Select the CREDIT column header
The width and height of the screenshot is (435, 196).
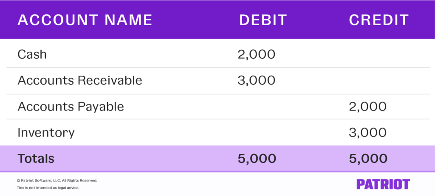pyautogui.click(x=379, y=20)
